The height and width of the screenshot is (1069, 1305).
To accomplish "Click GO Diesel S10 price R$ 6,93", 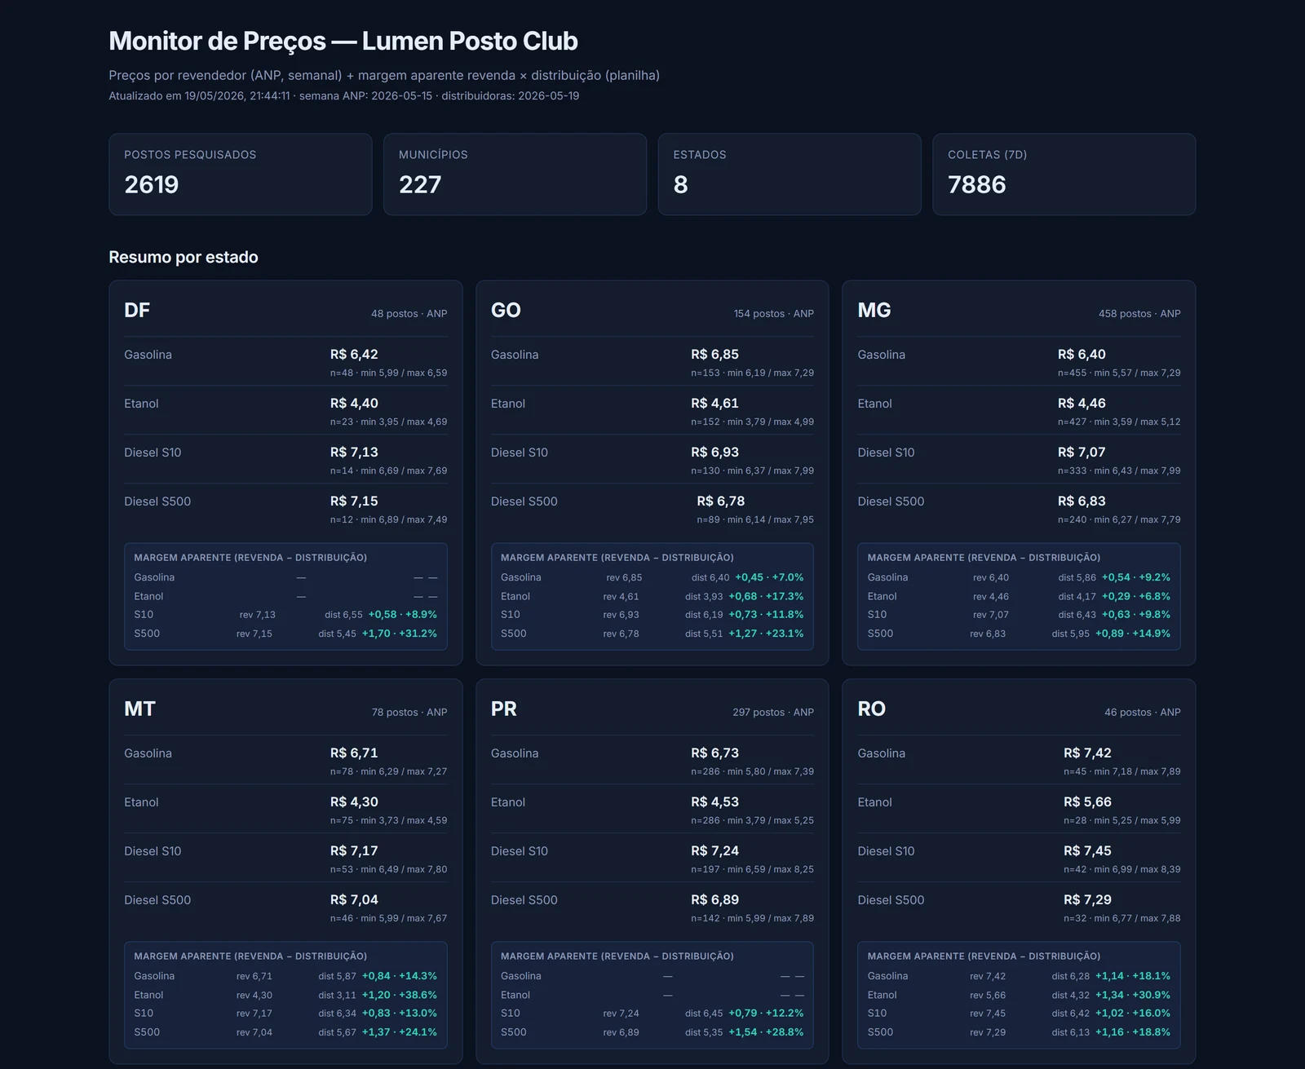I will tap(714, 452).
